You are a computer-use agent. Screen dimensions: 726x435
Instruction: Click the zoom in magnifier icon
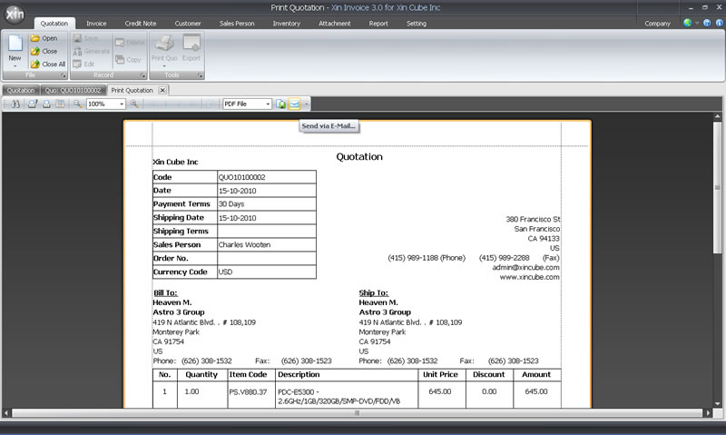[134, 104]
